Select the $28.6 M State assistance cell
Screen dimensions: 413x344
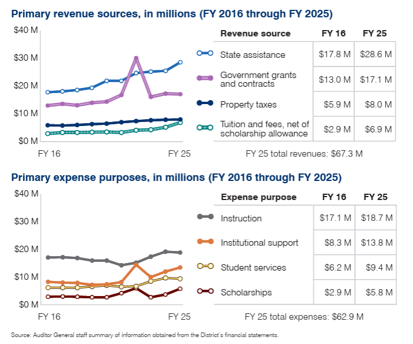click(x=375, y=54)
